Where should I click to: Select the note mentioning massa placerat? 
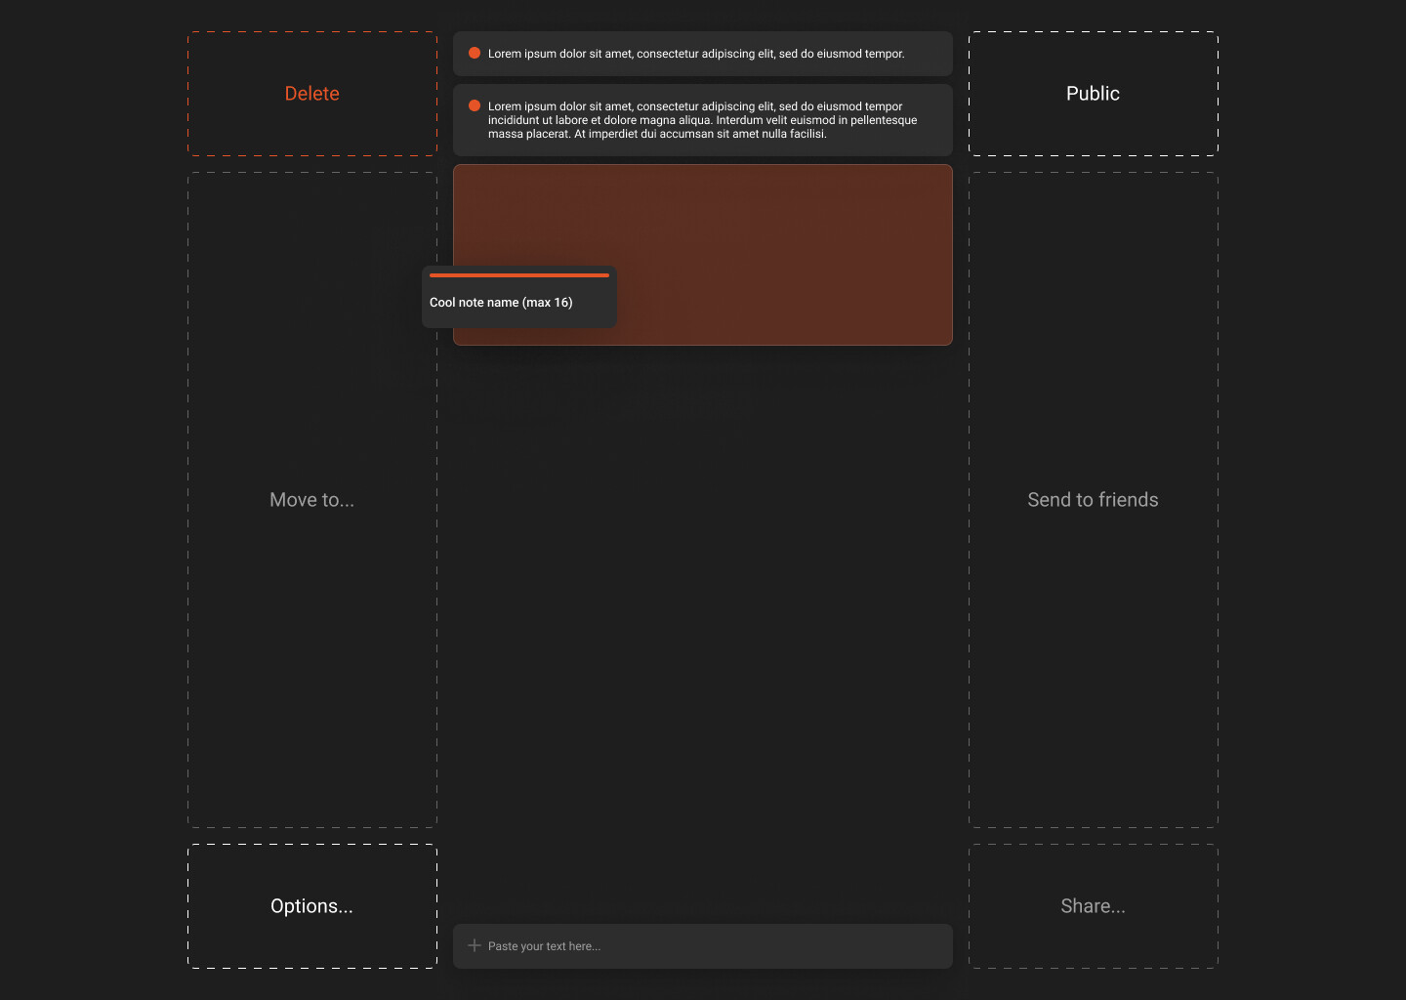click(x=703, y=120)
